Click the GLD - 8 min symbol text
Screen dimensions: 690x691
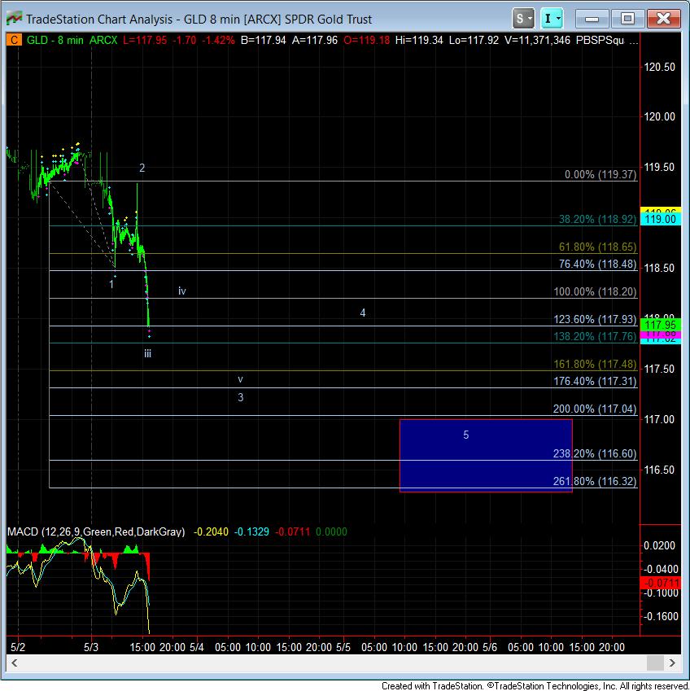pos(55,41)
